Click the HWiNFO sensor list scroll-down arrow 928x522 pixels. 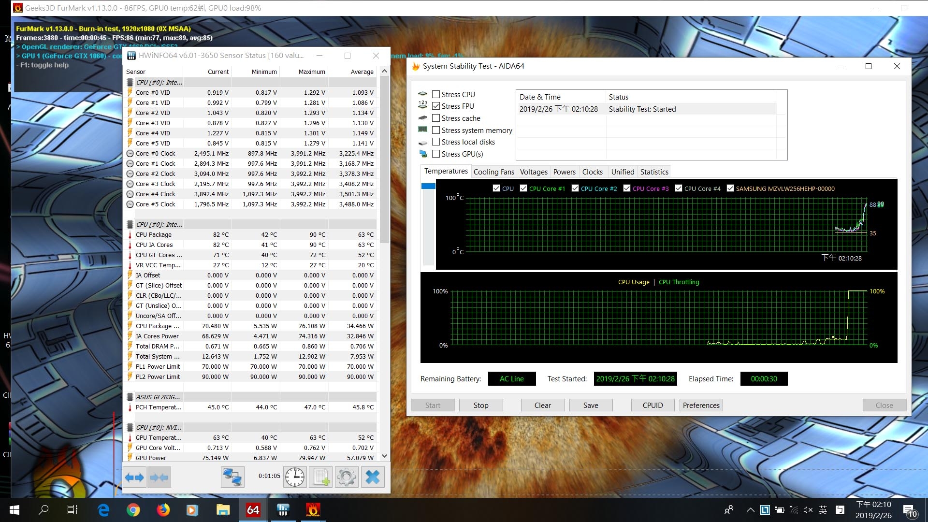pyautogui.click(x=384, y=456)
